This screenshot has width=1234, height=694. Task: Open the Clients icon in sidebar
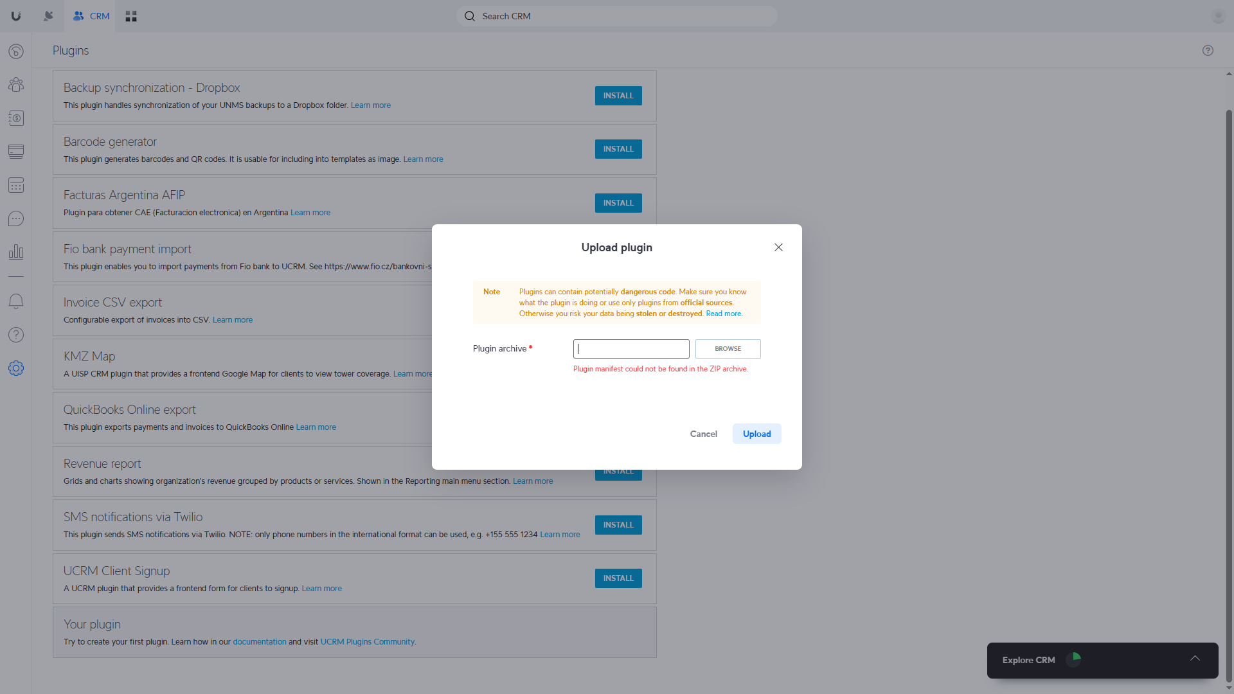(x=16, y=85)
